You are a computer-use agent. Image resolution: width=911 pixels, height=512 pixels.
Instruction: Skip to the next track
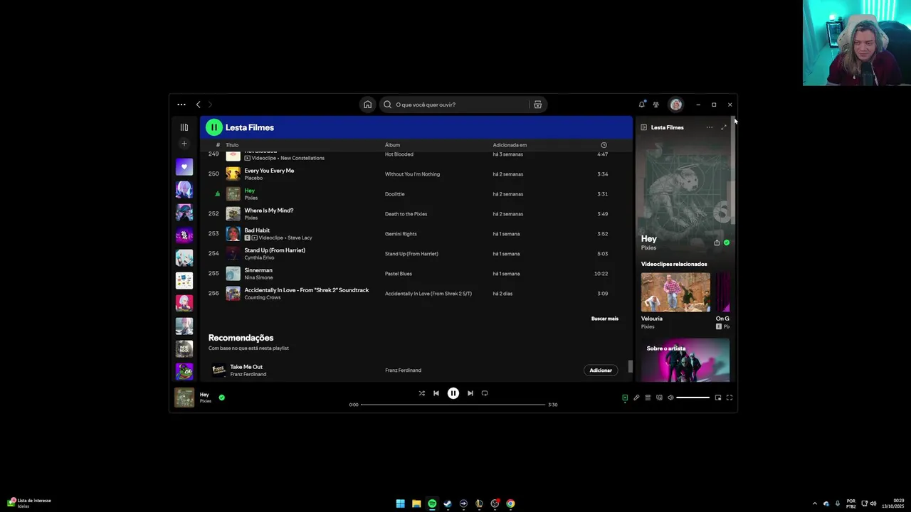click(x=470, y=393)
